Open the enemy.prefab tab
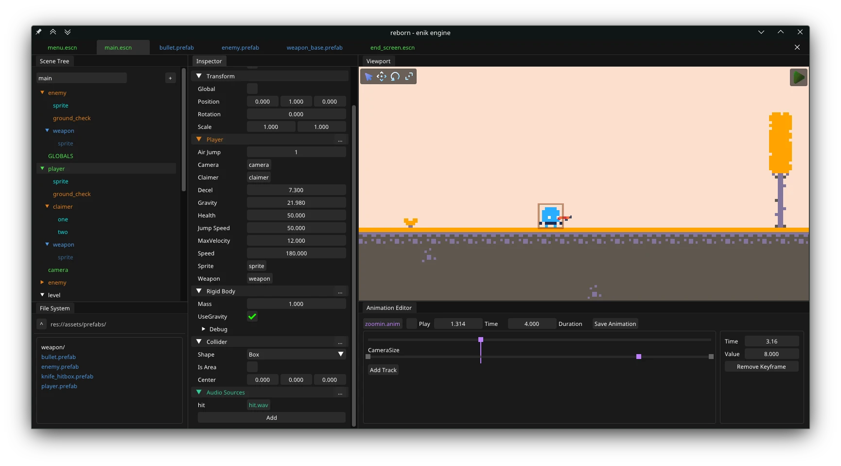Image resolution: width=841 pixels, height=466 pixels. tap(240, 47)
